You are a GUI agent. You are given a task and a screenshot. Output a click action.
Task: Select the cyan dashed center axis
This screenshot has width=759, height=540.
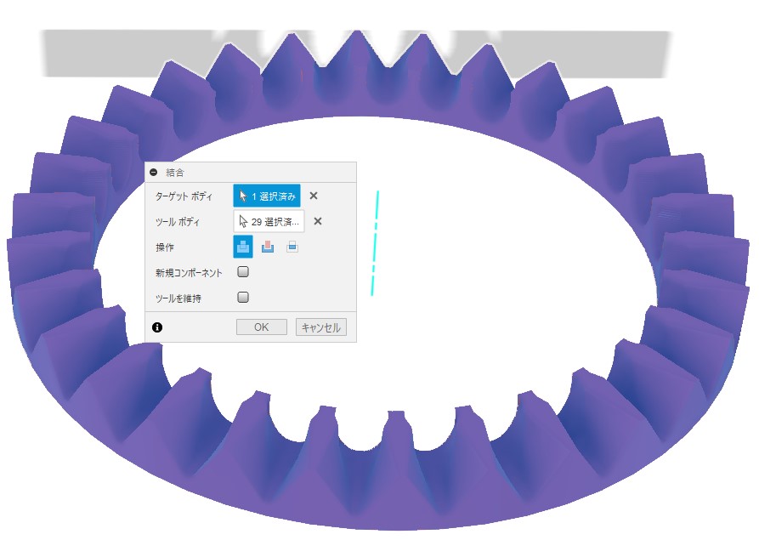[x=375, y=243]
